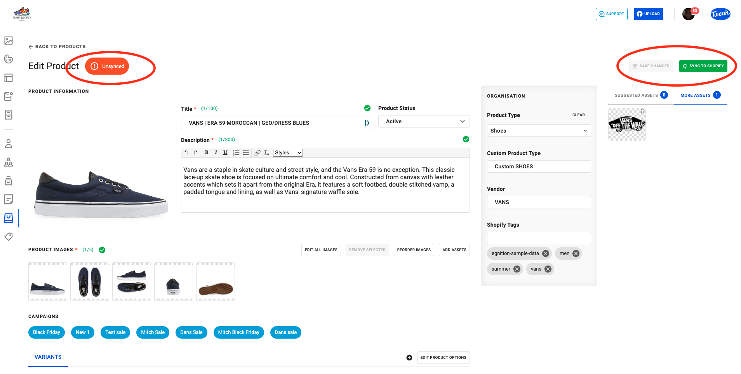The image size is (741, 374).
Task: Open the Styles dropdown in editor
Action: coord(288,153)
